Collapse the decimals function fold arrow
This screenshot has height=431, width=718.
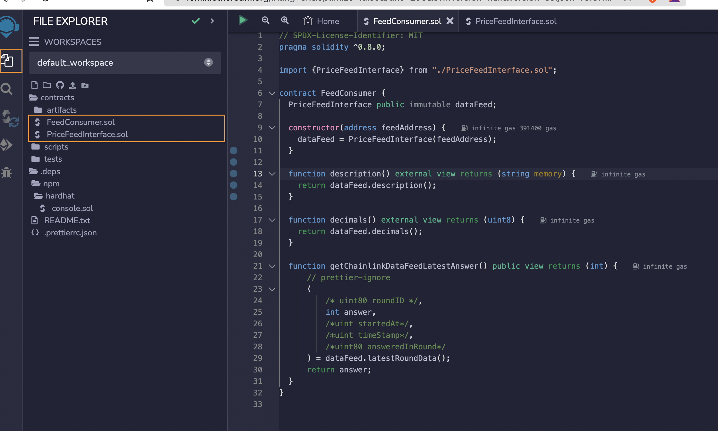272,220
